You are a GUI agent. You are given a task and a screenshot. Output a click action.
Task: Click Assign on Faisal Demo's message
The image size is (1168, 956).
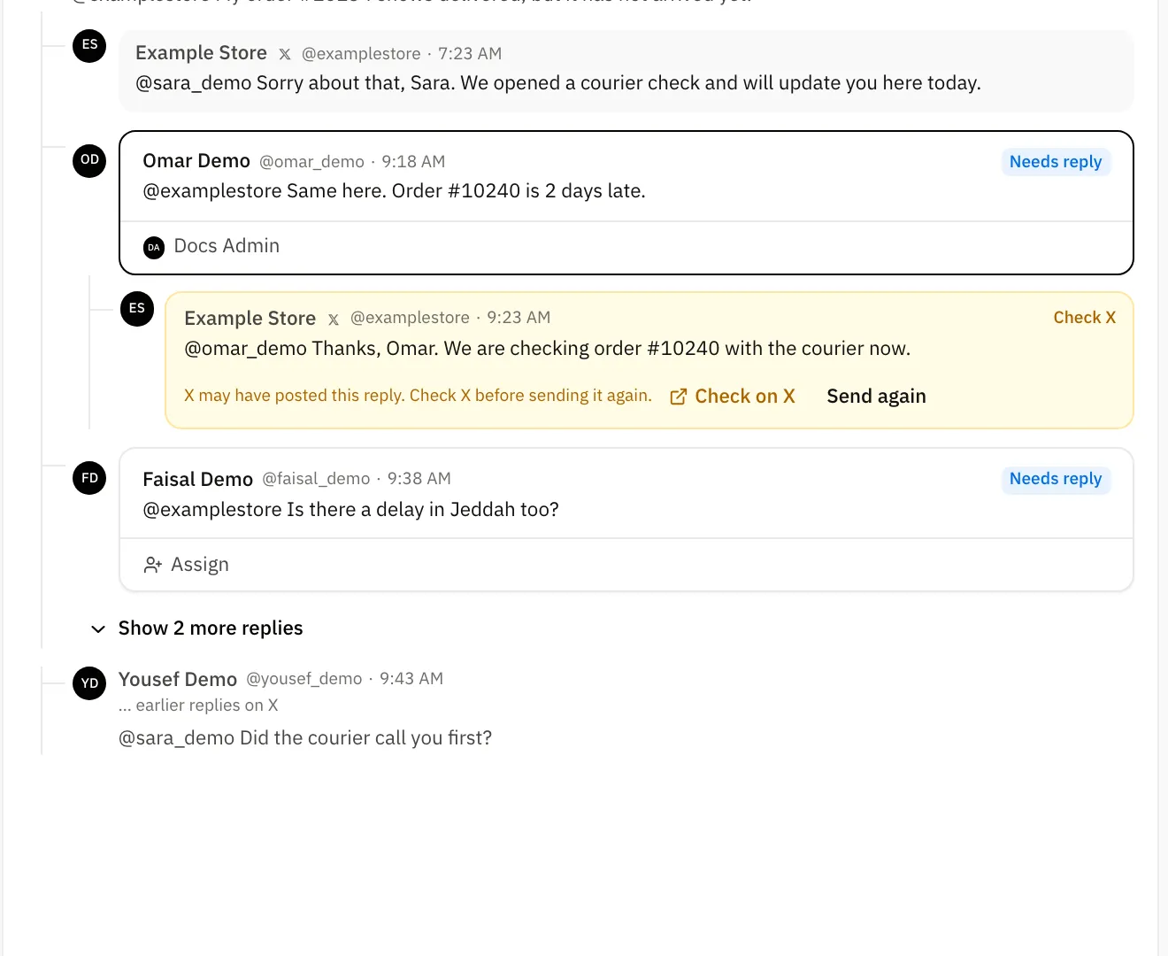click(187, 565)
